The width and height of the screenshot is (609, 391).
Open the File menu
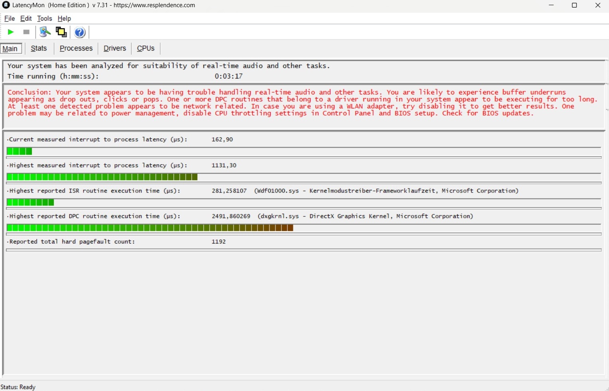[x=9, y=18]
